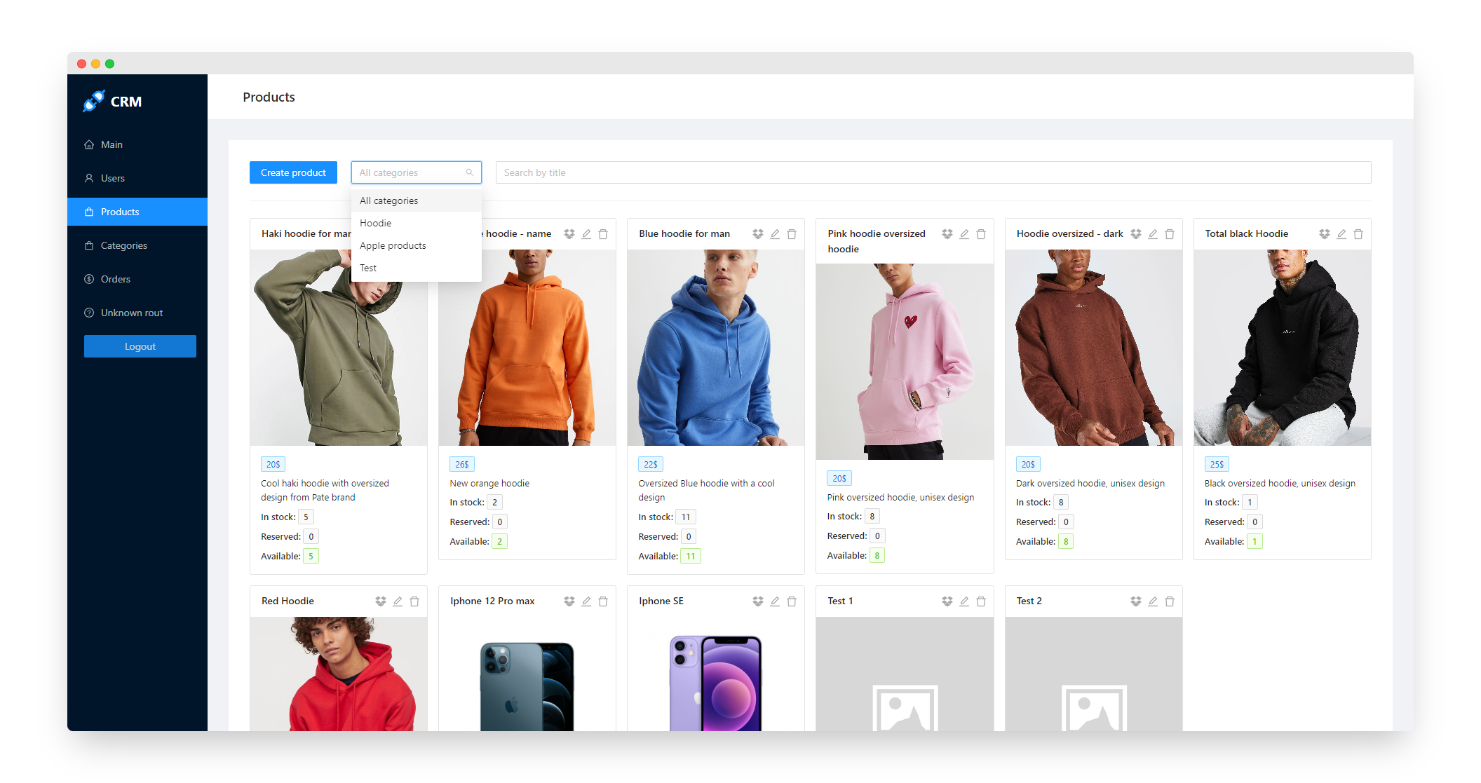Open the All categories dropdown field
The image size is (1481, 783).
click(x=415, y=172)
